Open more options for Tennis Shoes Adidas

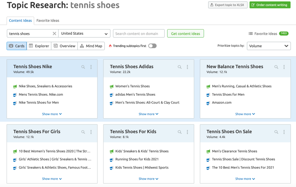click(x=188, y=67)
